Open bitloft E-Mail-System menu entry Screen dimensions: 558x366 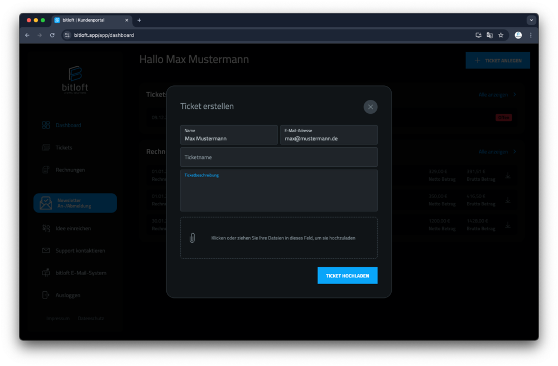coord(81,273)
